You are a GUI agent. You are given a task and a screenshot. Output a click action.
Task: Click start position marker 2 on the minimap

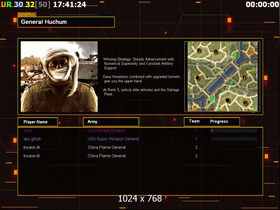199,50
